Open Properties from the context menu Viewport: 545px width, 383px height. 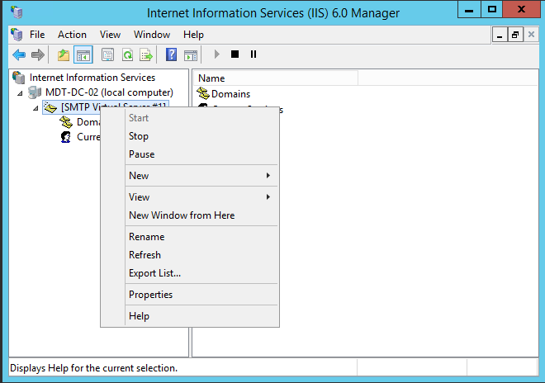point(190,295)
